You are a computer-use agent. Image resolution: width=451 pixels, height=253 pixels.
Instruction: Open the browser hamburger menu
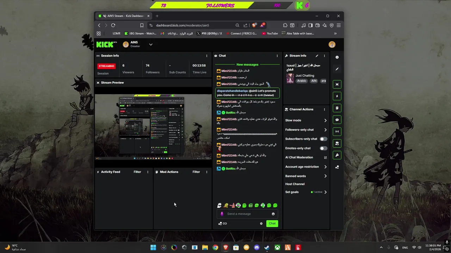click(339, 25)
